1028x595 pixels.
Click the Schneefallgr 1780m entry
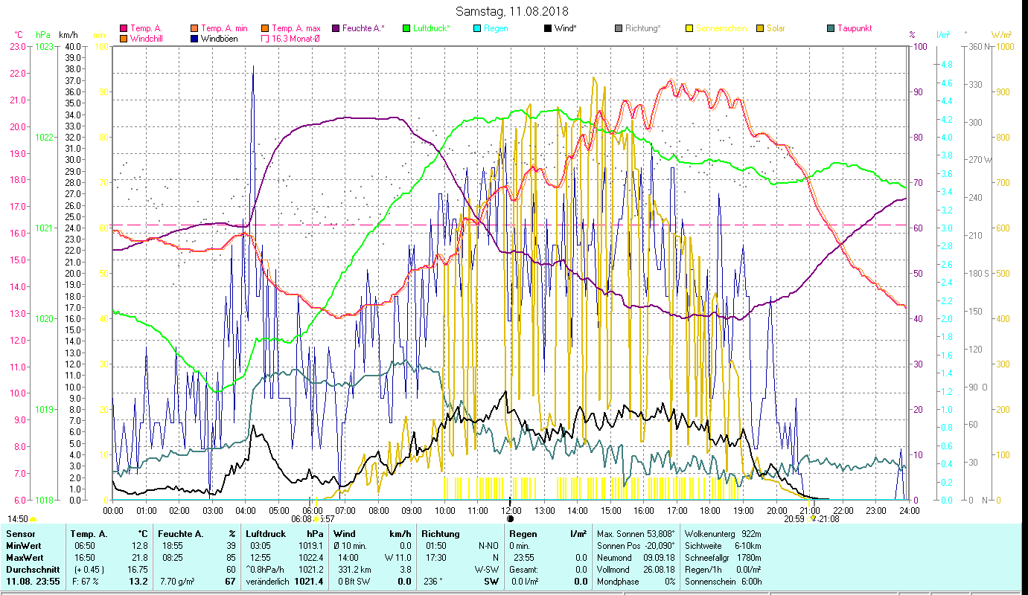723,558
